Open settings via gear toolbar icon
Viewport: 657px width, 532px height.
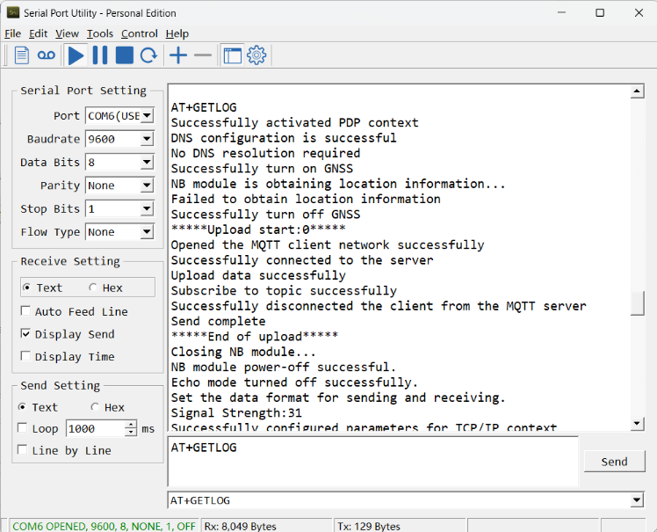[x=256, y=55]
